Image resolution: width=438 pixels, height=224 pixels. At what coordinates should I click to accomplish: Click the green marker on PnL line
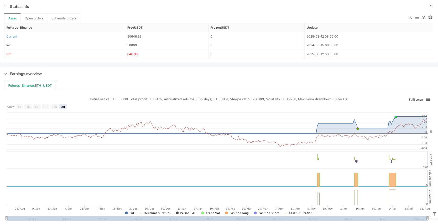395,117
